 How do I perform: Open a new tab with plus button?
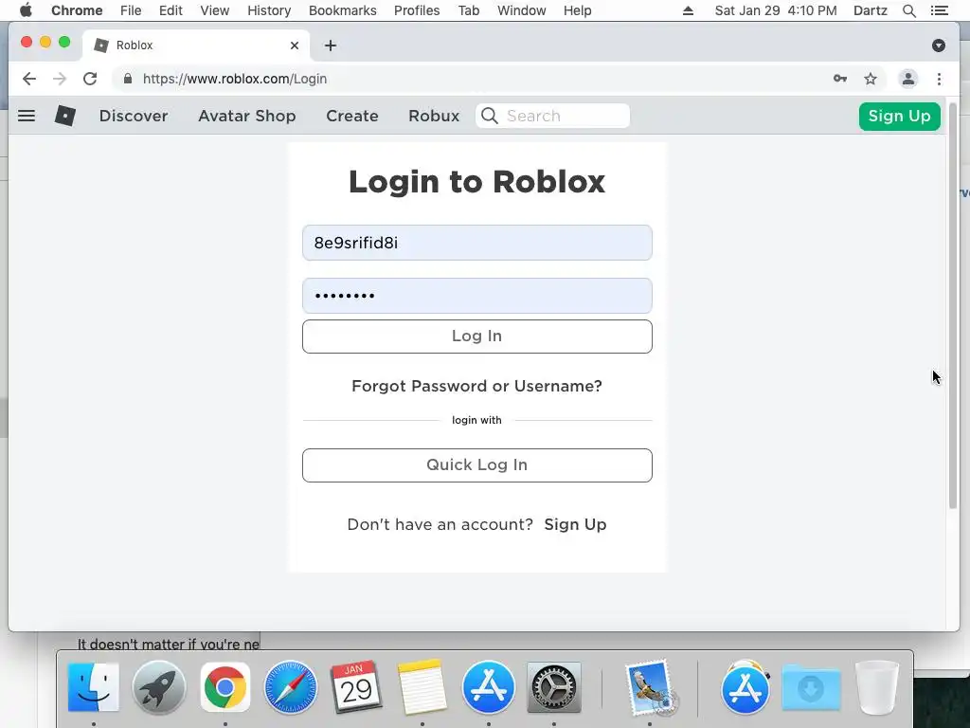tap(331, 45)
